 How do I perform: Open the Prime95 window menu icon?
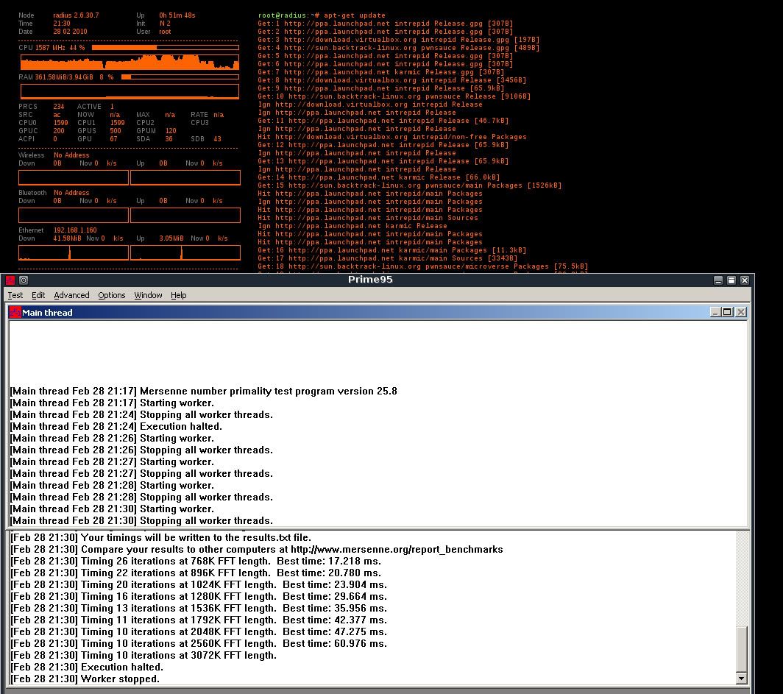[10, 280]
